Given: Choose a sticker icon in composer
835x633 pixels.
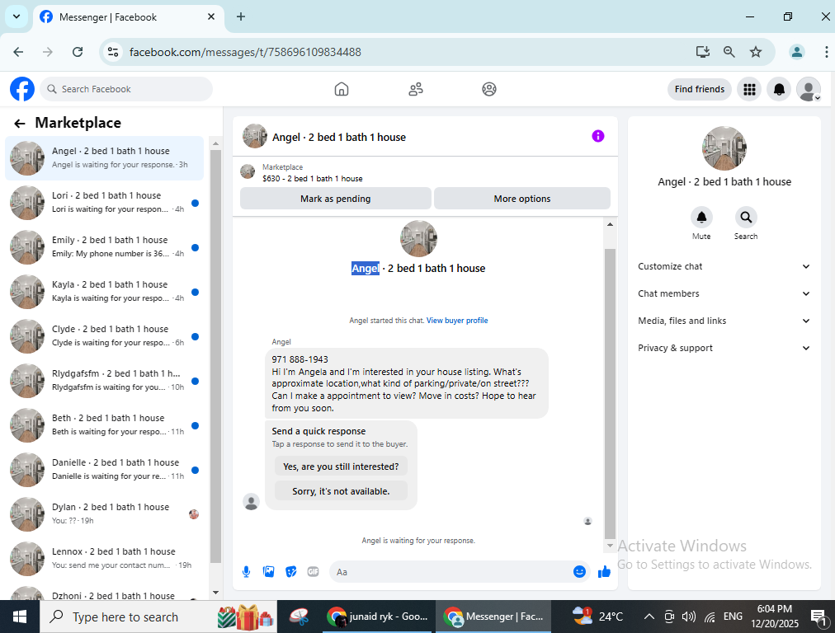Looking at the screenshot, I should pos(290,572).
